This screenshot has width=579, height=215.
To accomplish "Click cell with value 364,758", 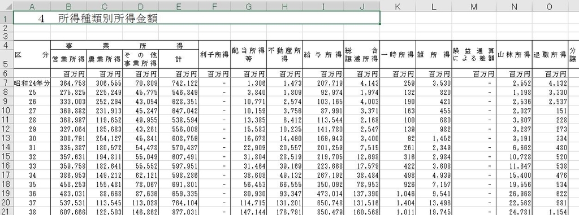I will (68, 82).
